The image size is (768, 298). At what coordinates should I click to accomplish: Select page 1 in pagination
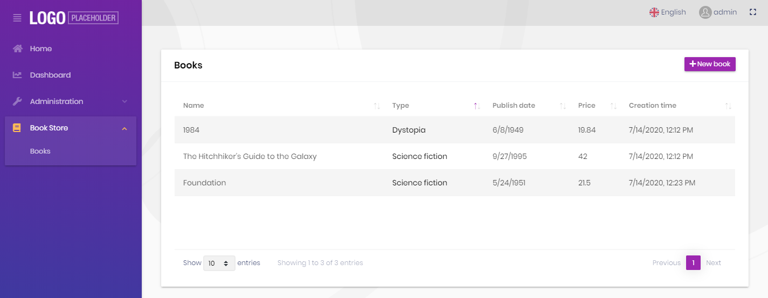point(693,263)
